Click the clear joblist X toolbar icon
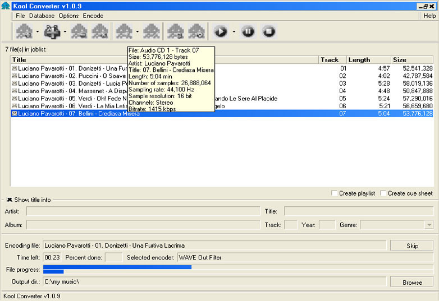The height and width of the screenshot is (301, 439). point(100,31)
